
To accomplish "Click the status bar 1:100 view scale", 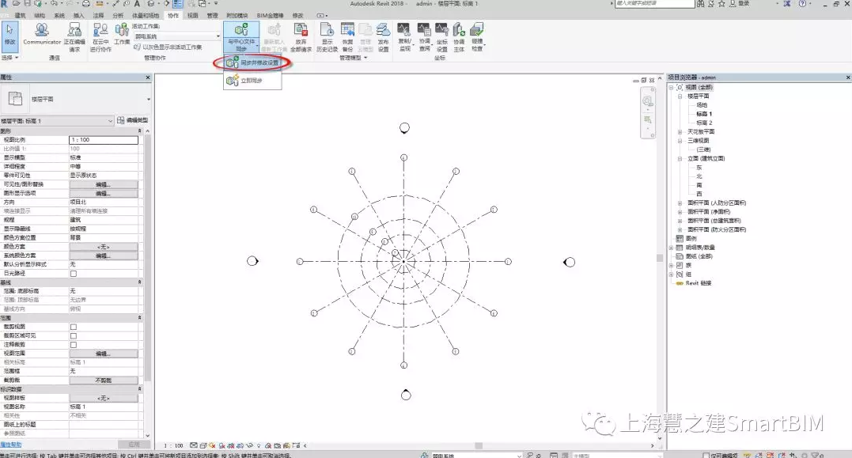I will tap(174, 445).
